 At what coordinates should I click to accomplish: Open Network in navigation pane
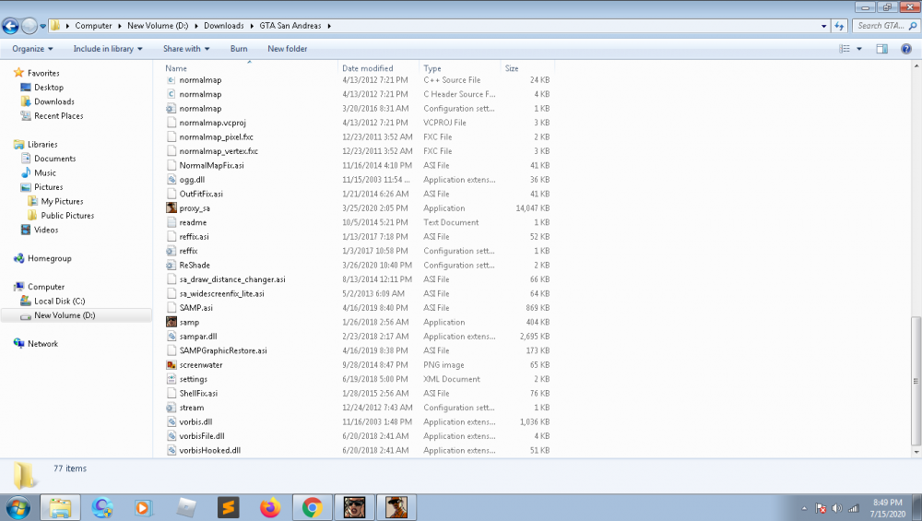click(43, 344)
